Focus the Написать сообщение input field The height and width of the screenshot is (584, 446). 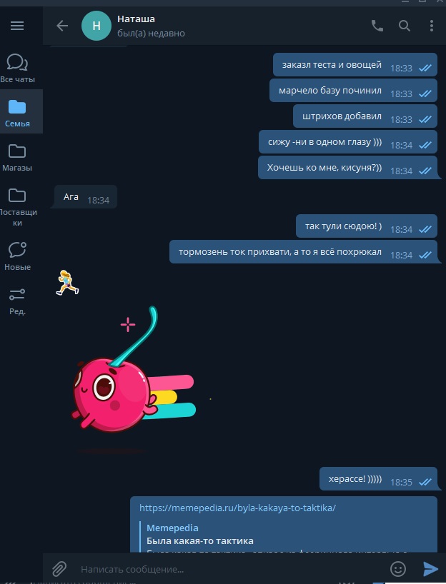[231, 569]
